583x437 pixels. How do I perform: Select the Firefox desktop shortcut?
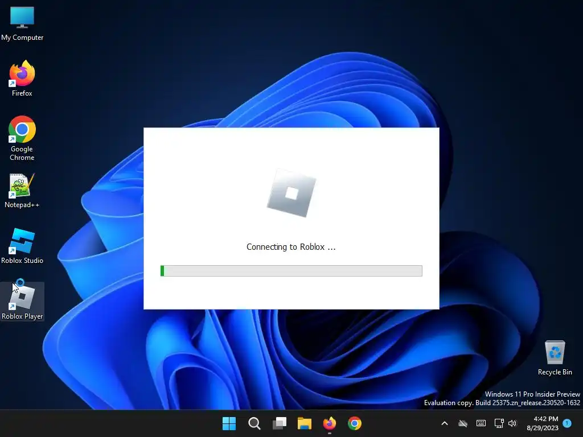22,79
